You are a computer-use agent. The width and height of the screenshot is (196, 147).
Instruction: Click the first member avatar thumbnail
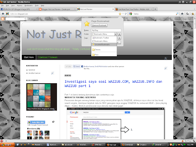pyautogui.click(x=29, y=133)
